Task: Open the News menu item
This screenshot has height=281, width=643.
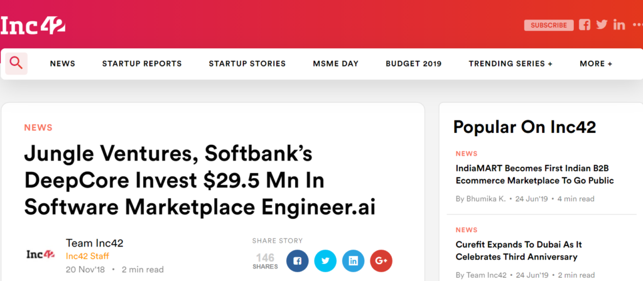Action: click(63, 63)
